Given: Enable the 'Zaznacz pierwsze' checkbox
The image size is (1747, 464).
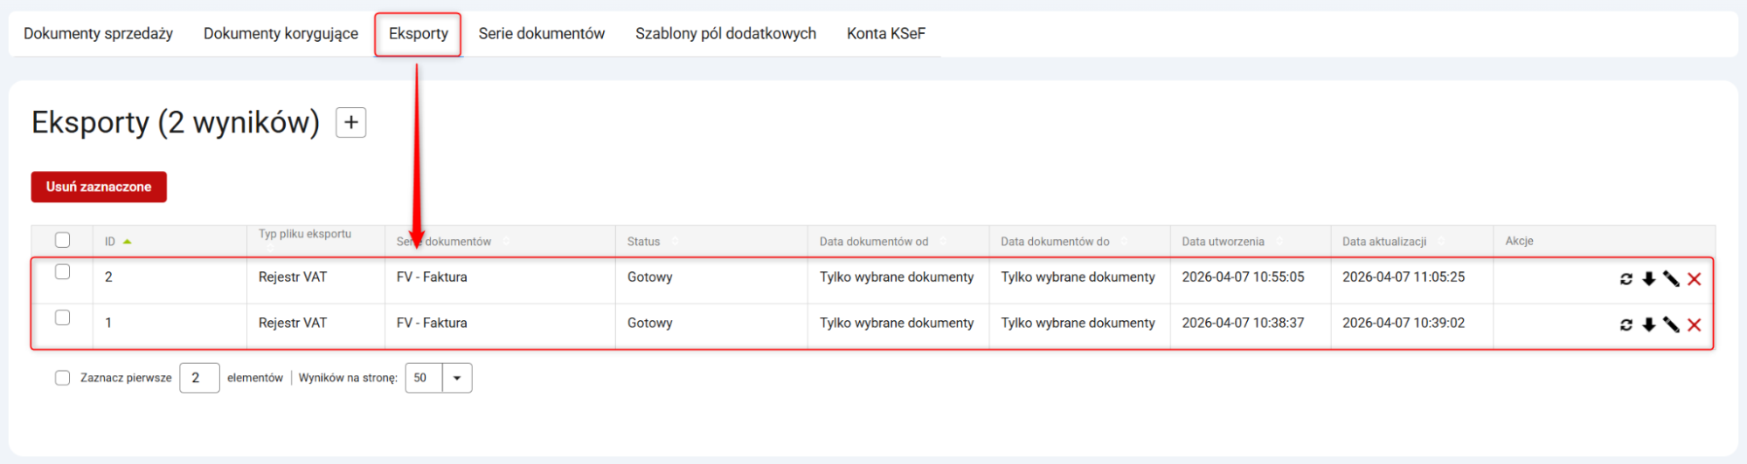Looking at the screenshot, I should point(62,378).
